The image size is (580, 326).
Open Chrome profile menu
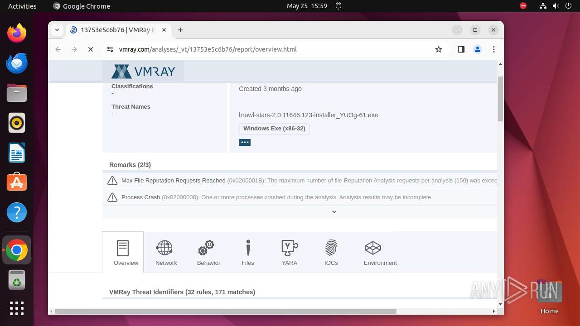point(478,49)
